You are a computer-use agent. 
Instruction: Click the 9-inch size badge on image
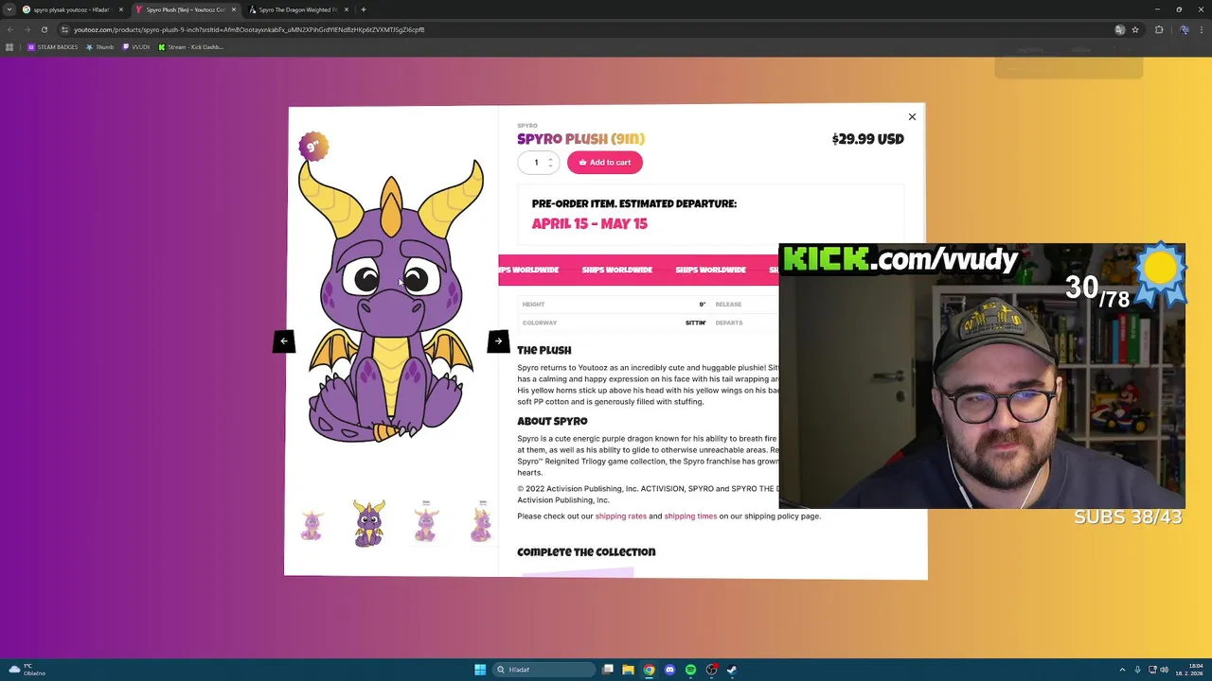point(313,147)
